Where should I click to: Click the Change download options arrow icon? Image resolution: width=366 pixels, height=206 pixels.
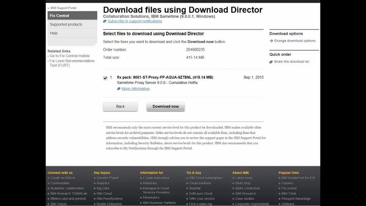click(x=271, y=40)
